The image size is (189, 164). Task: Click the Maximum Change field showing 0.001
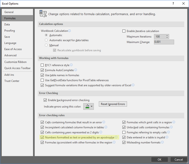coord(164,42)
